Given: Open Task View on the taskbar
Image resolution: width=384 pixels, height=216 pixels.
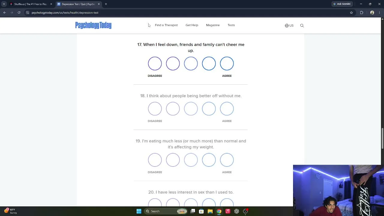Looking at the screenshot, I should click(x=193, y=211).
